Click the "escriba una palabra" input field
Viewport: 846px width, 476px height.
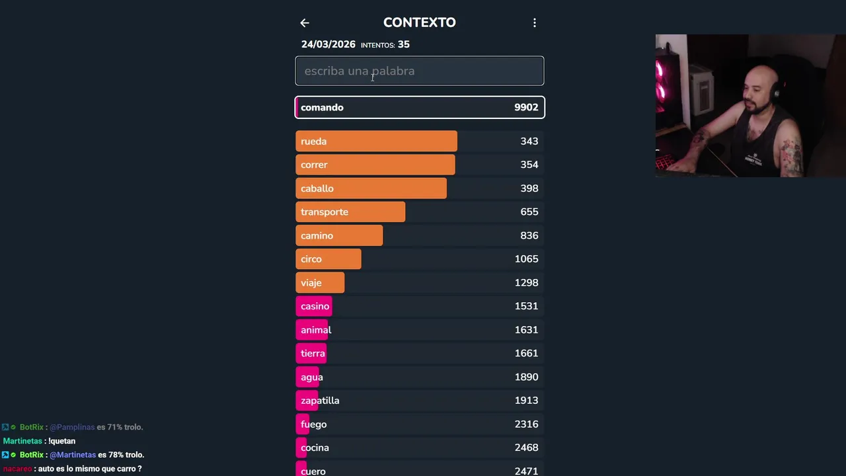tap(420, 71)
